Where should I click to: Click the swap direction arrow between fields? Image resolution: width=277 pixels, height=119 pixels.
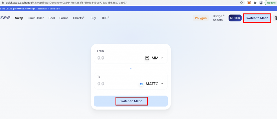(x=131, y=68)
